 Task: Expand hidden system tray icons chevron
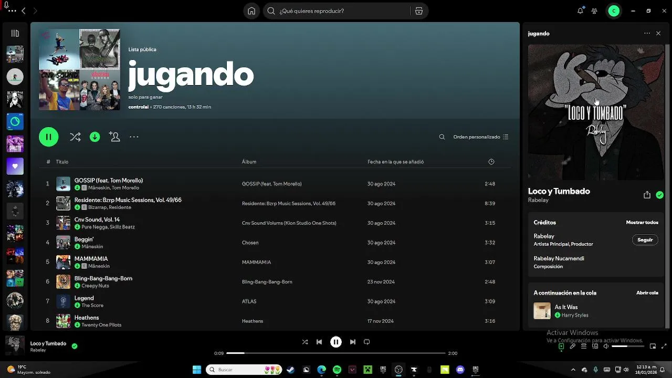(x=573, y=370)
